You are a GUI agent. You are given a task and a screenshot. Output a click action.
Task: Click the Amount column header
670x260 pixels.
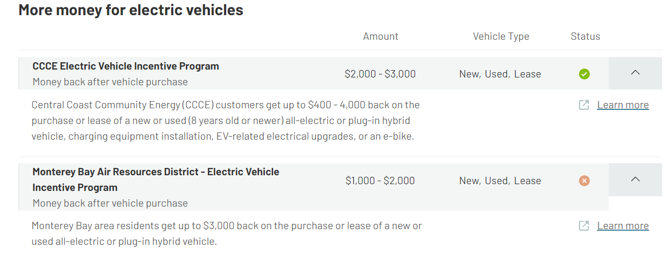[x=381, y=37]
